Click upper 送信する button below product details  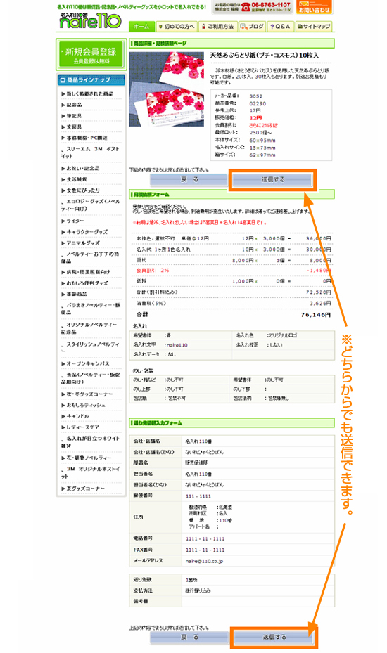[x=273, y=179]
